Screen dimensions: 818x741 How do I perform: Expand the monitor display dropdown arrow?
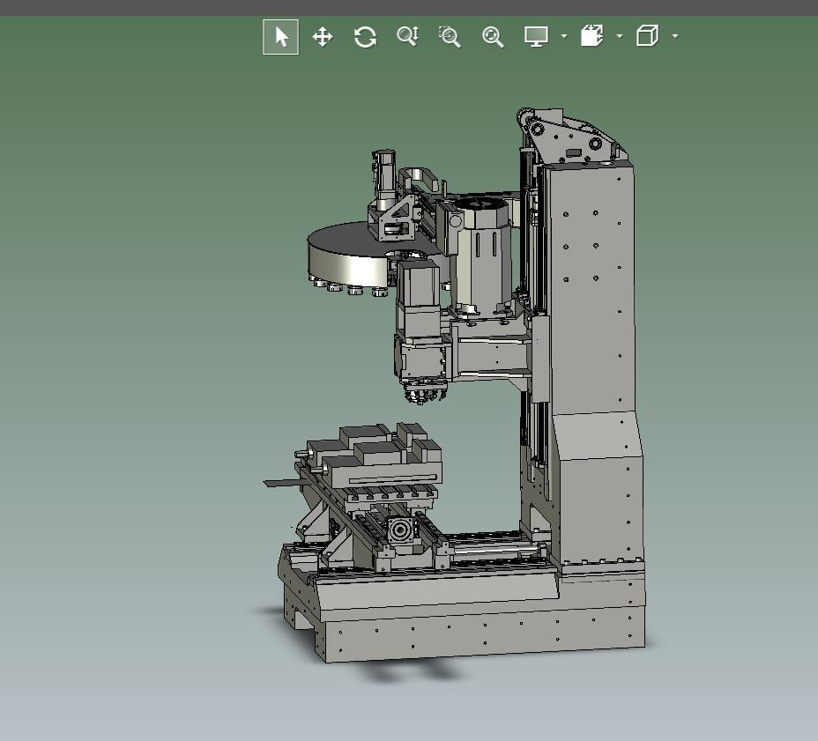(x=563, y=37)
